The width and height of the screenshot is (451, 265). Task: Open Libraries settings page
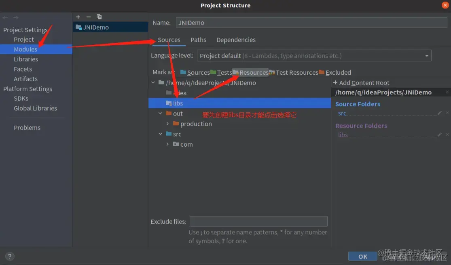click(x=26, y=59)
